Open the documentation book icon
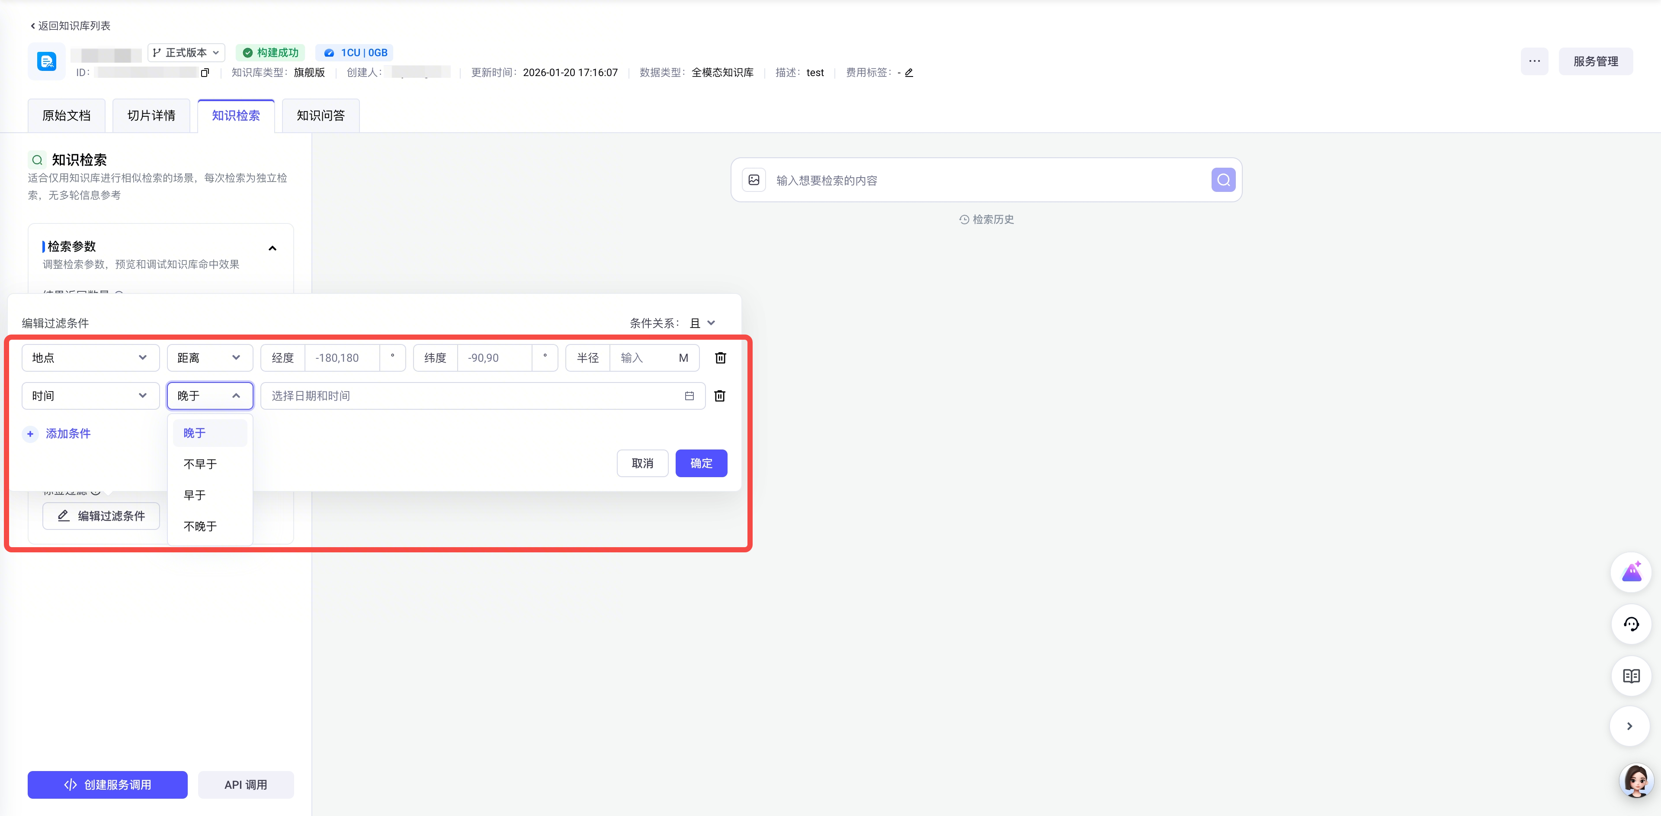1661x816 pixels. [1631, 676]
